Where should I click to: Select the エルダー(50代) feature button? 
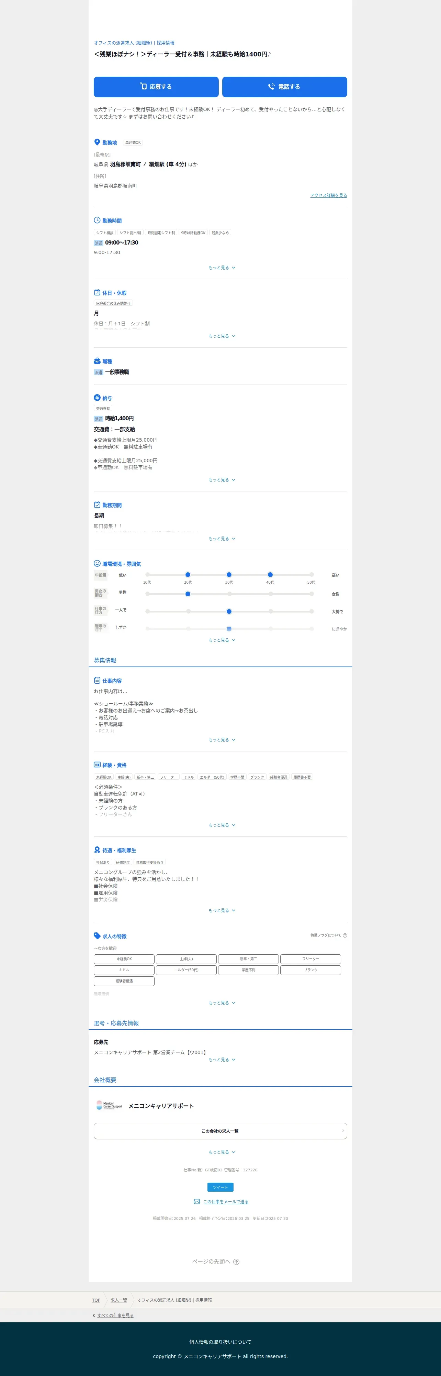[186, 970]
